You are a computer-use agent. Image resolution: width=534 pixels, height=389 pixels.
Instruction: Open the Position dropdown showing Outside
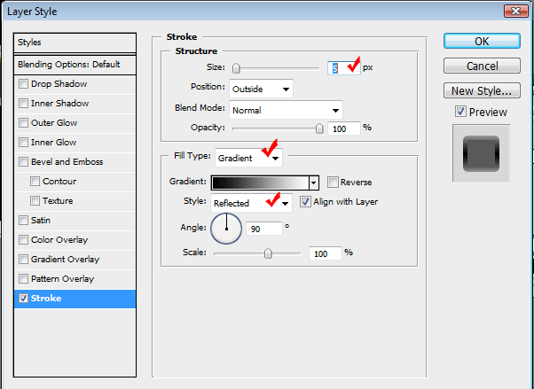pos(261,89)
